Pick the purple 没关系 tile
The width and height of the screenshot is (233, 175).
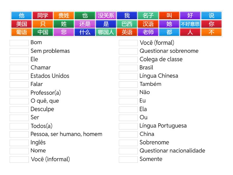click(106, 15)
